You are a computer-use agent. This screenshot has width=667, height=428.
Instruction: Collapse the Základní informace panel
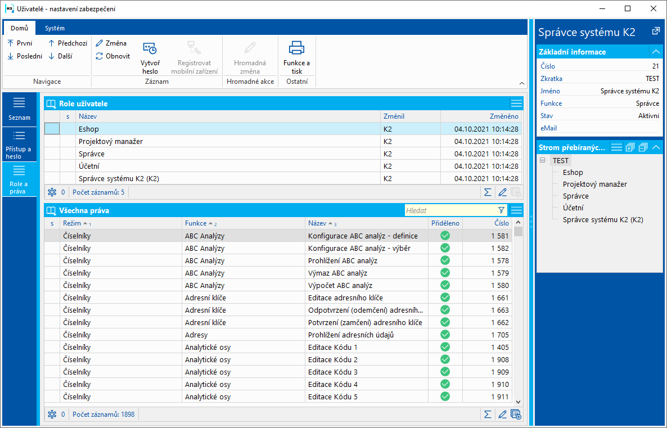pos(656,52)
